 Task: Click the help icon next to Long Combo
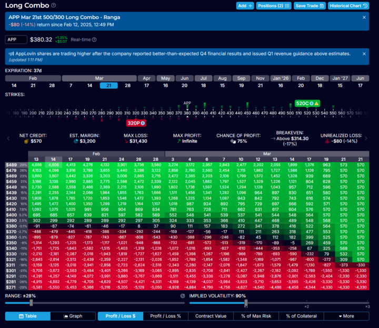pyautogui.click(x=54, y=5)
